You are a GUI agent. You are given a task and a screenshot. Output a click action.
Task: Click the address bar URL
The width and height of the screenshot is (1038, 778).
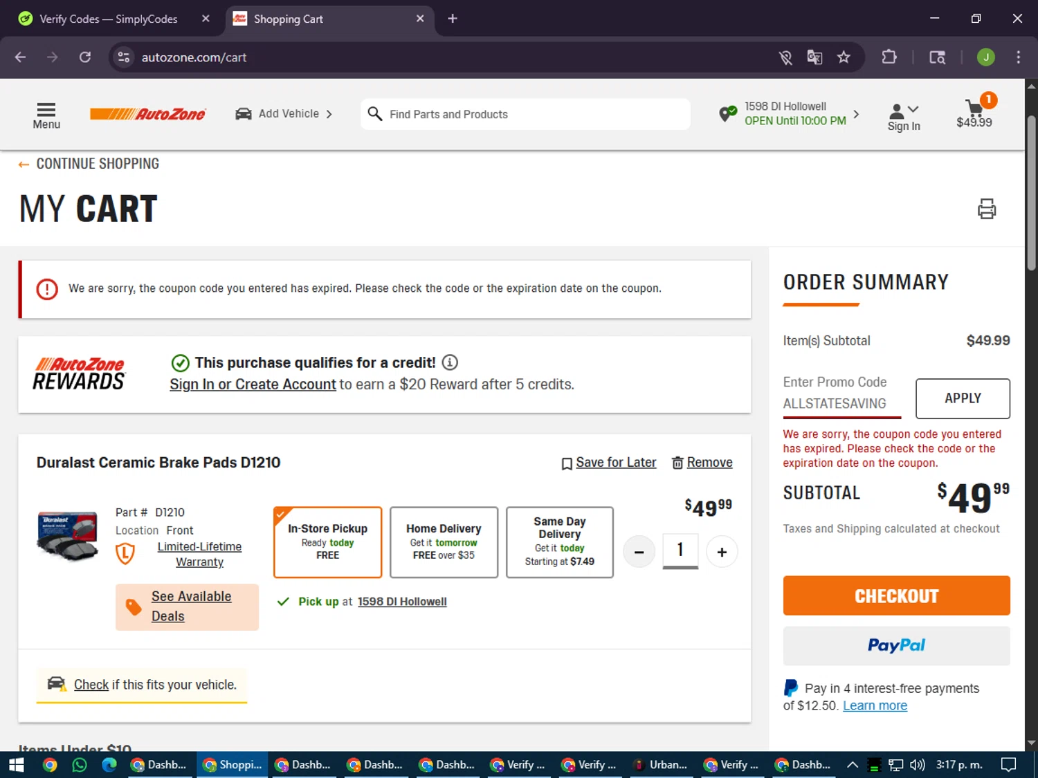(x=194, y=57)
